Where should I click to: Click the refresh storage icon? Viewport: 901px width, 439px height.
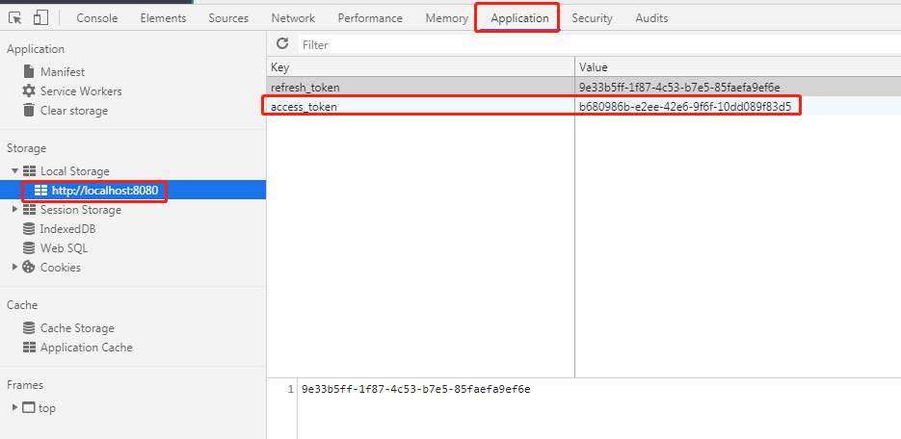(282, 43)
